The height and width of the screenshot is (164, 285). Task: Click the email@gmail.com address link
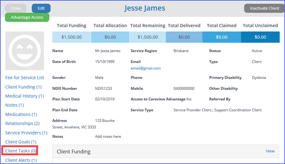pos(146,68)
